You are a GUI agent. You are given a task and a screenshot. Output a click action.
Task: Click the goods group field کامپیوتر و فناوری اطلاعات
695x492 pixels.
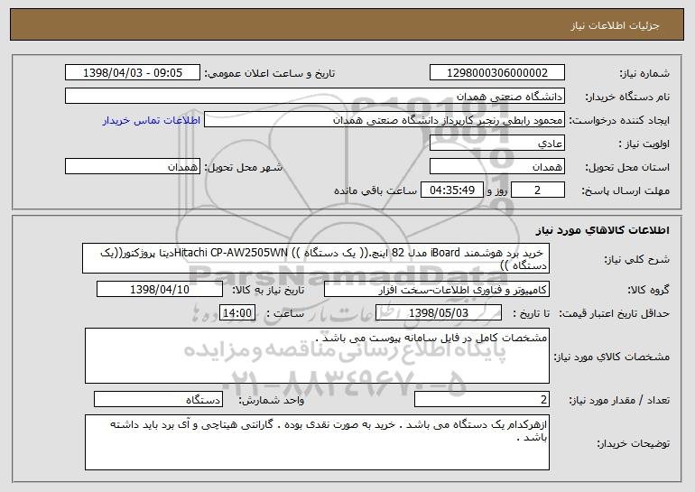(x=437, y=290)
